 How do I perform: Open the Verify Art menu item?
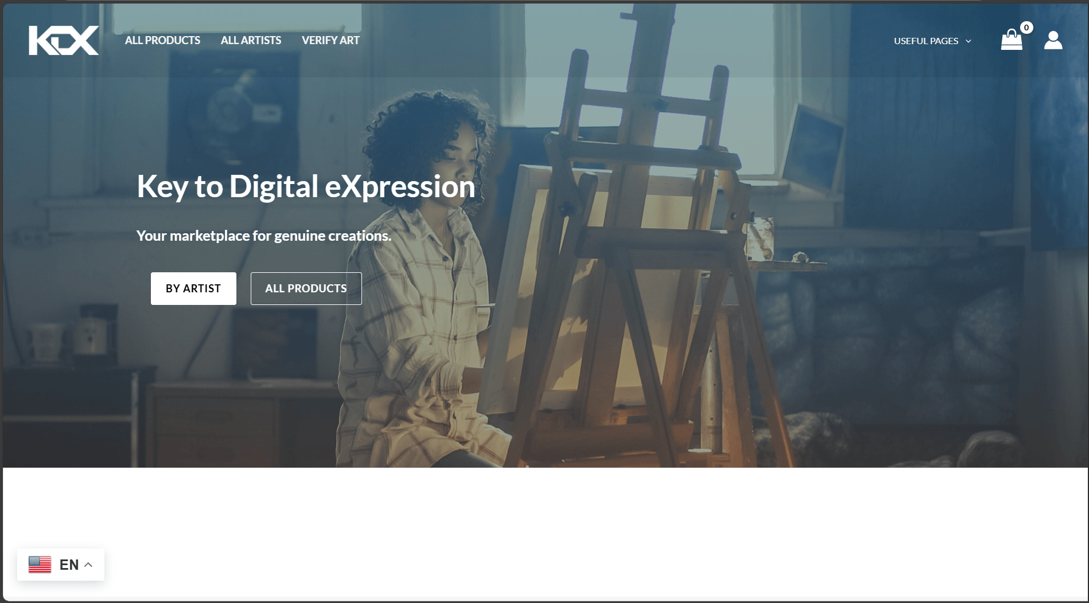pos(330,40)
